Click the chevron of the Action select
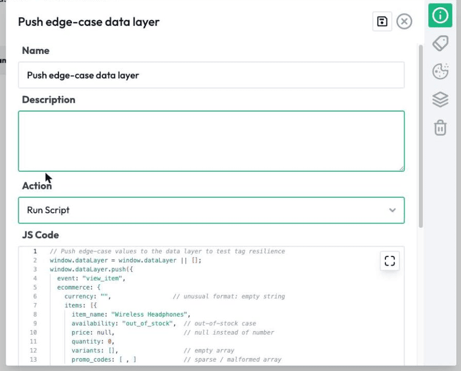 (392, 210)
